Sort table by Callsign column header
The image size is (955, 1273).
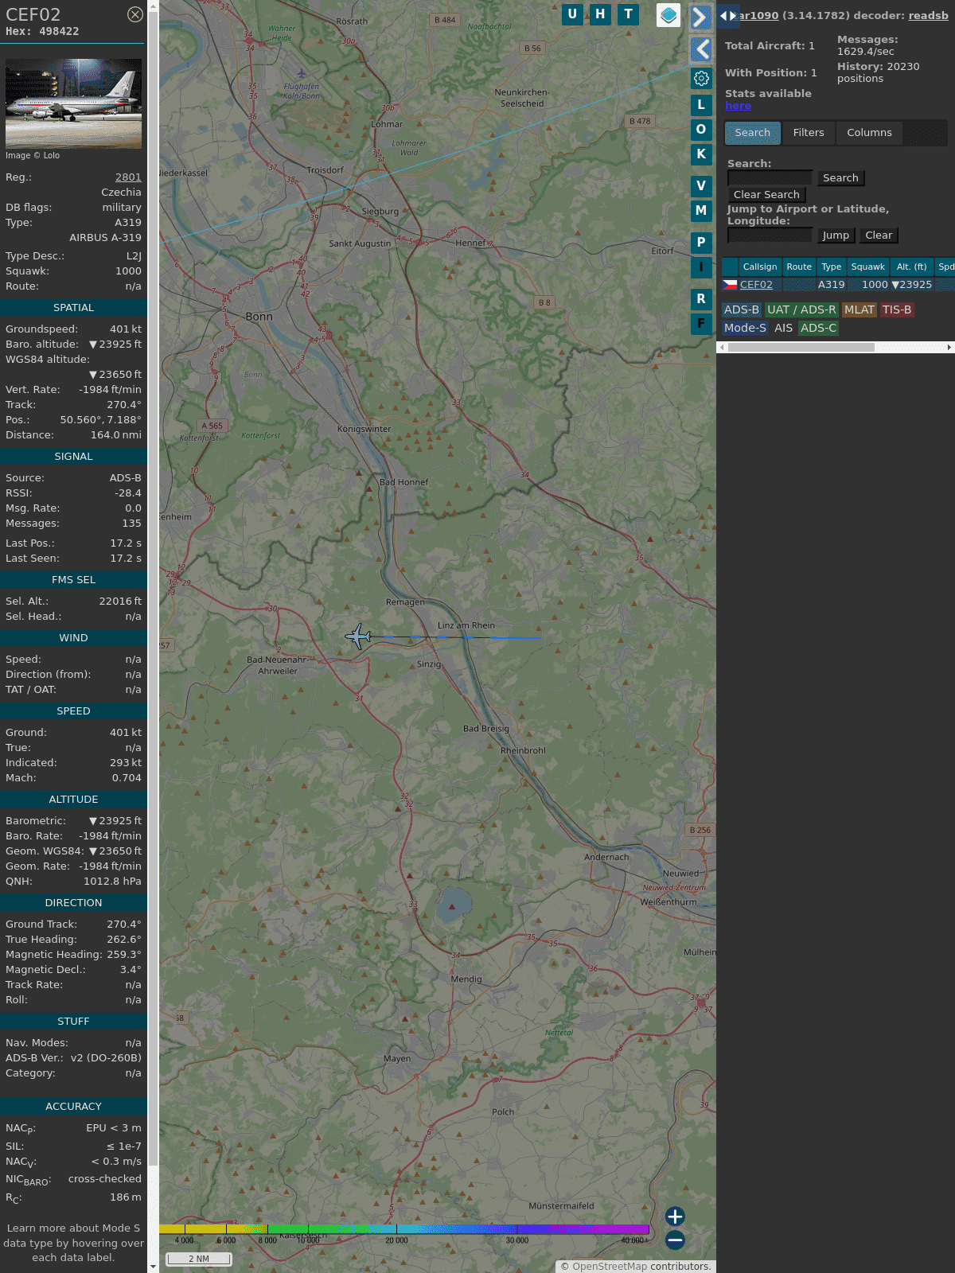click(759, 267)
